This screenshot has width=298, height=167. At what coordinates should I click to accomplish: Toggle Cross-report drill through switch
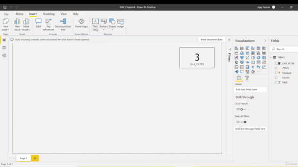click(243, 109)
